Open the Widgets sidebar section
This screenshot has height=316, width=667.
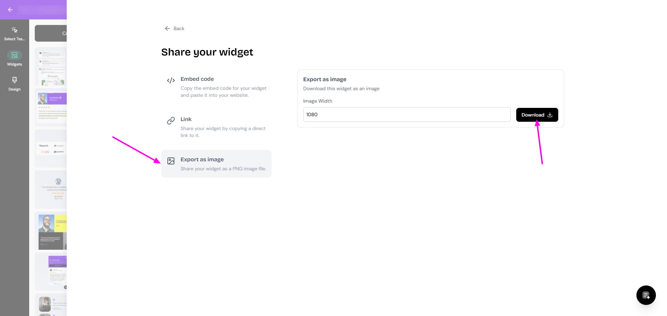coord(15,58)
